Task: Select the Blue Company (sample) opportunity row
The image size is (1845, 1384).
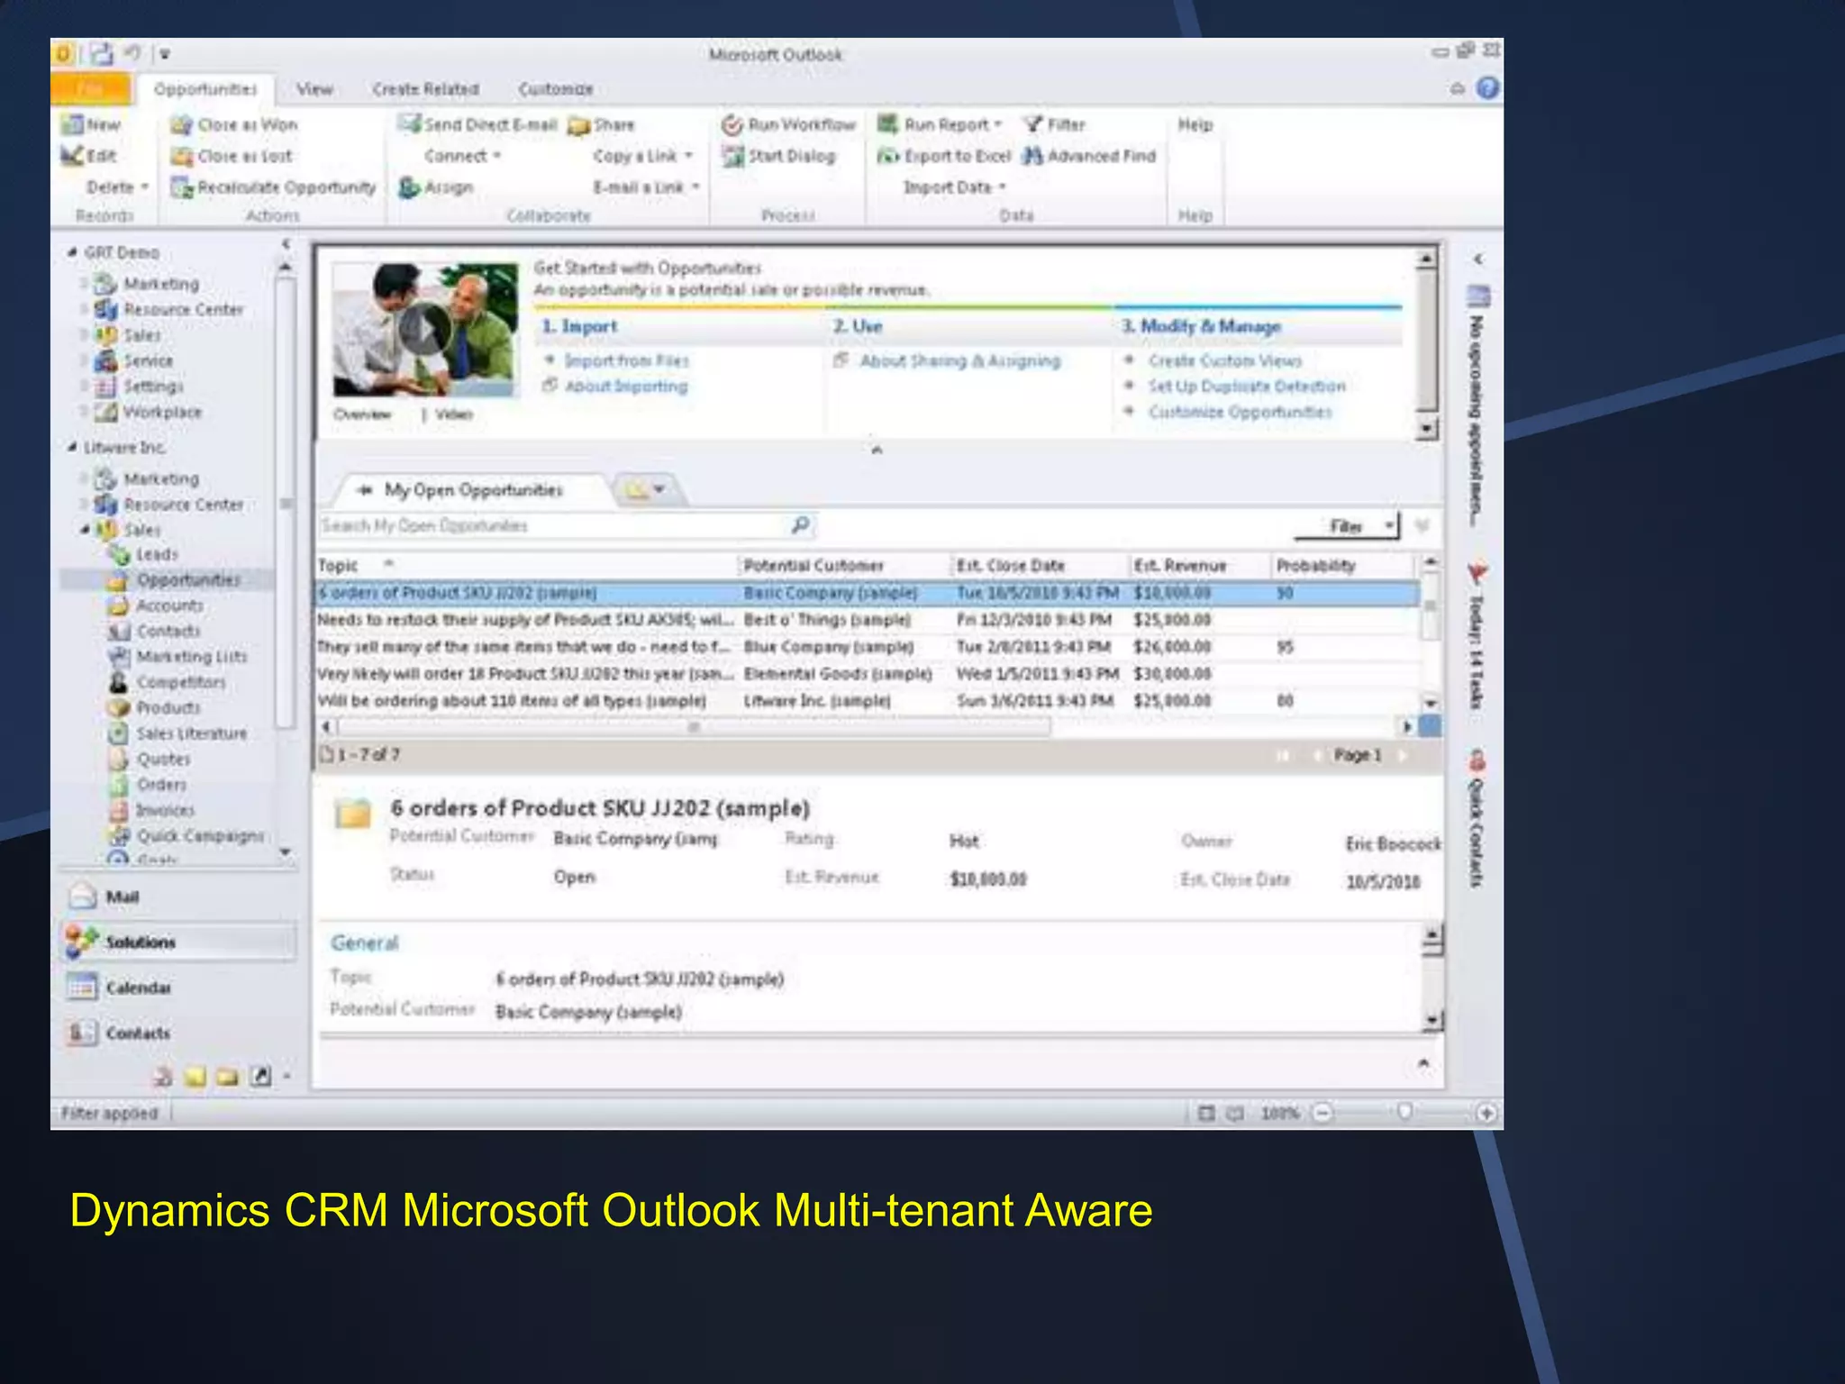Action: (x=867, y=647)
